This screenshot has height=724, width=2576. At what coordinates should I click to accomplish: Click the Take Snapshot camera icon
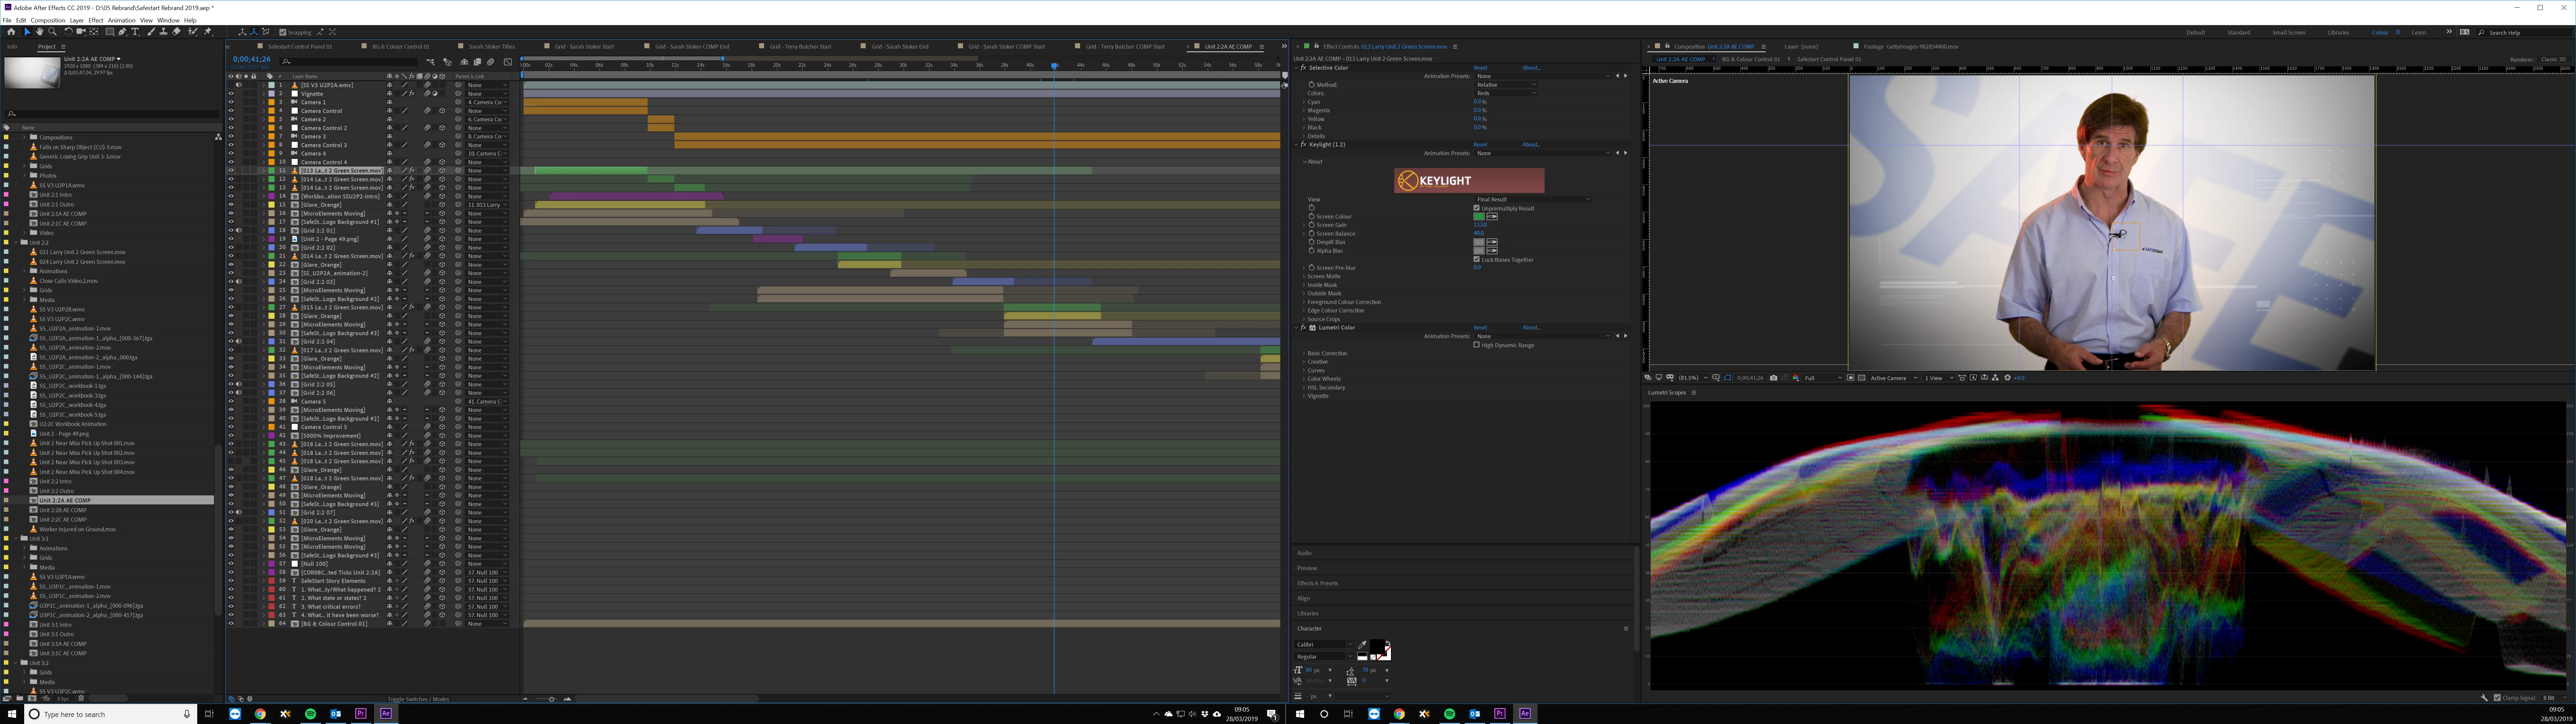[1774, 378]
